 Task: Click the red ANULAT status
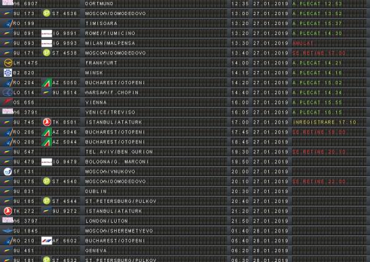[303, 43]
